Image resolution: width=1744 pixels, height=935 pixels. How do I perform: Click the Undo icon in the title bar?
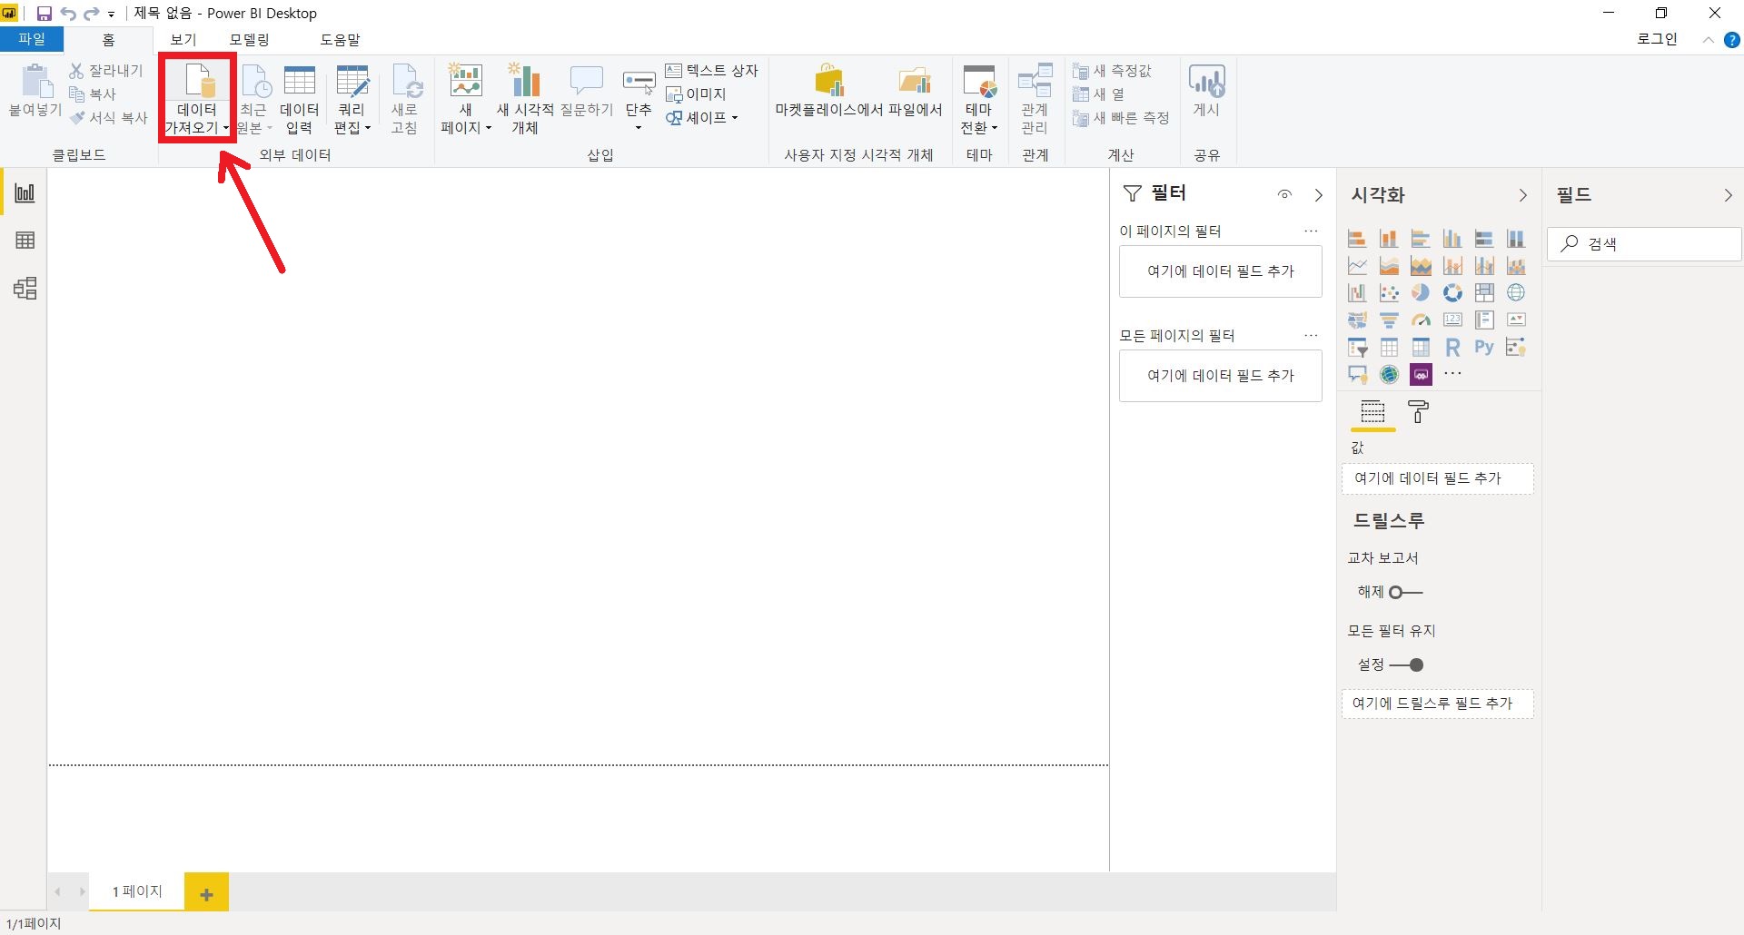pyautogui.click(x=68, y=14)
